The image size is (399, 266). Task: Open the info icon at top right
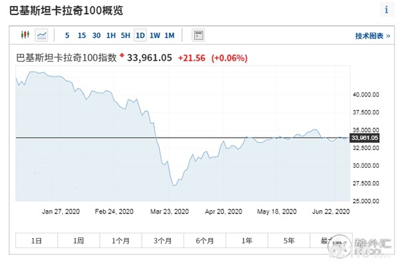pyautogui.click(x=387, y=10)
